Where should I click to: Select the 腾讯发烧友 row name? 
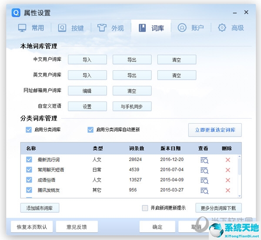point(49,190)
